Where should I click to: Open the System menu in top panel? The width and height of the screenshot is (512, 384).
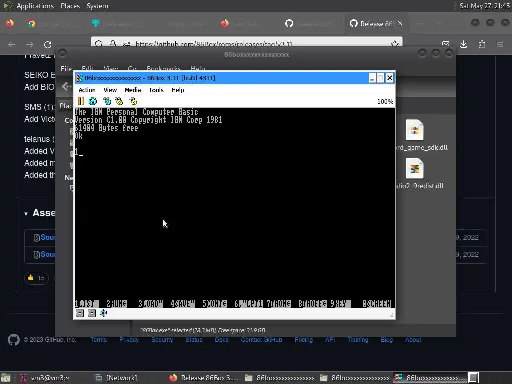[97, 6]
